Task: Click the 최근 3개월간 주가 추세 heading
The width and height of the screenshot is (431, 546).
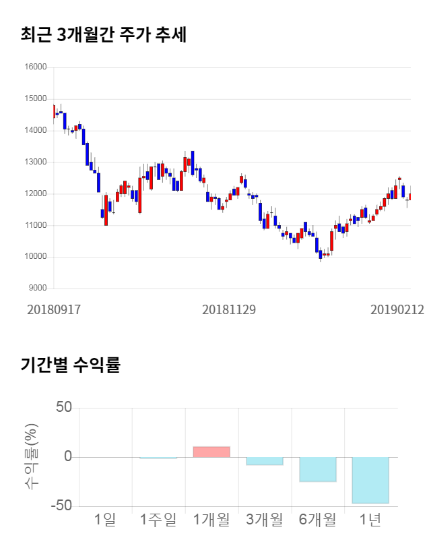Action: tap(103, 34)
